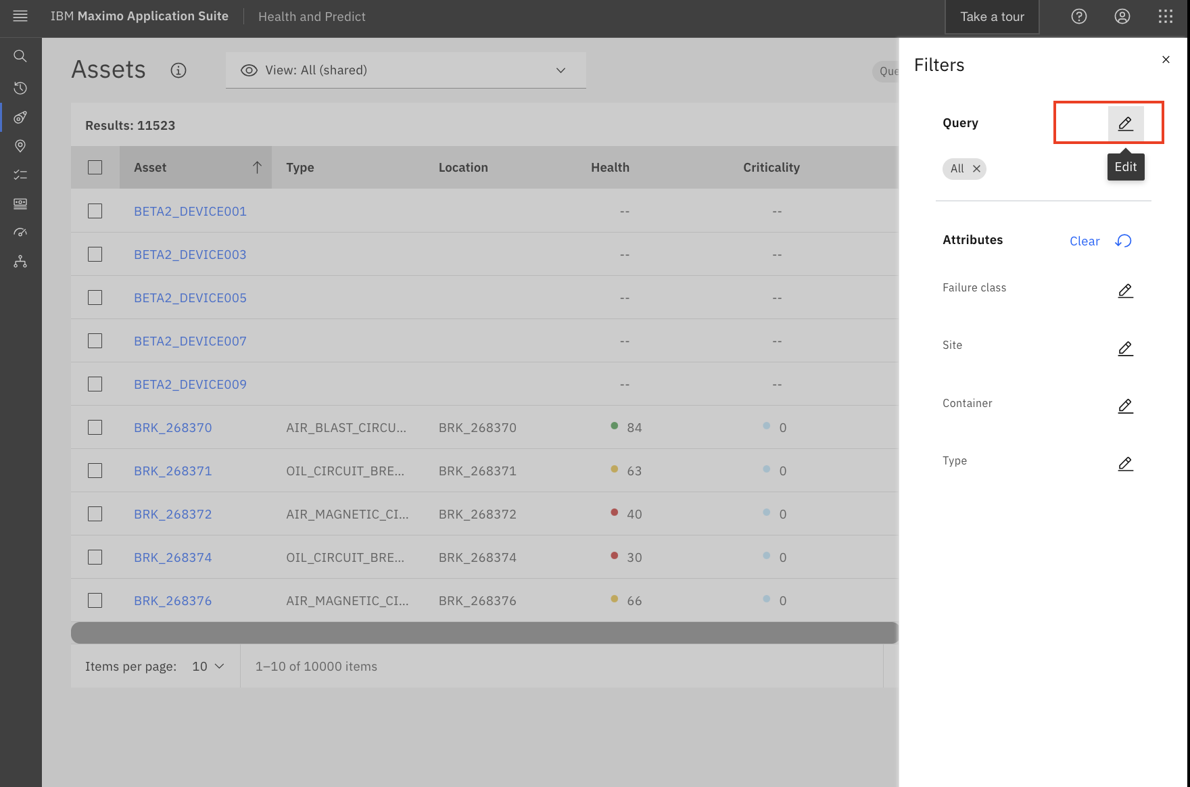1190x787 pixels.
Task: Check the BRK_268370 row checkbox
Action: click(95, 427)
